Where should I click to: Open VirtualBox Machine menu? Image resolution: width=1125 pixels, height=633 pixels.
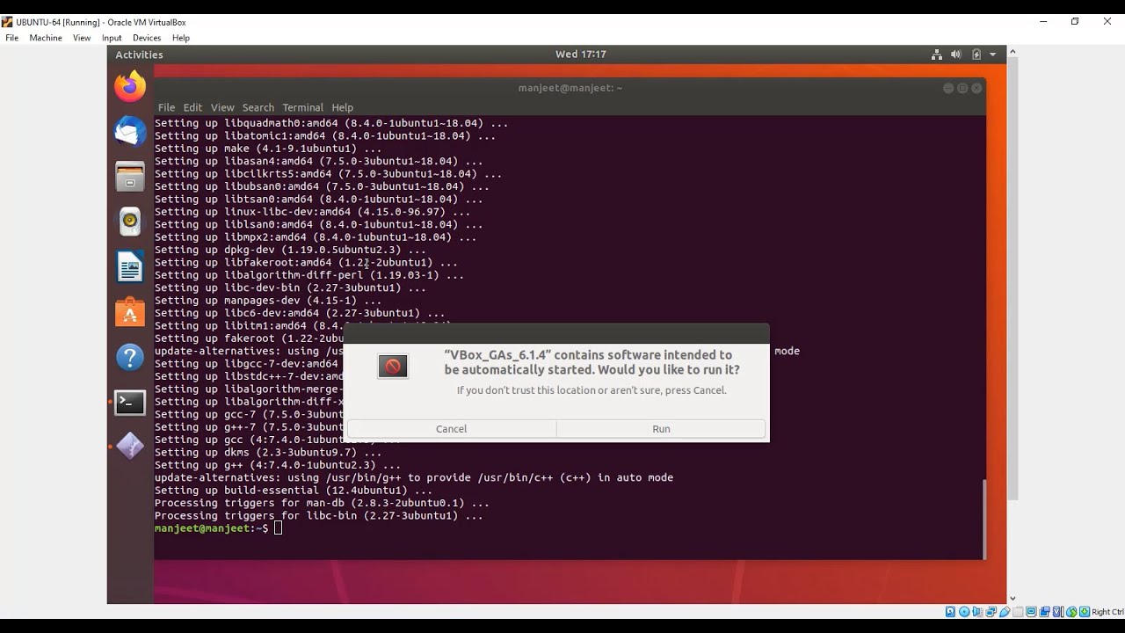coord(46,38)
